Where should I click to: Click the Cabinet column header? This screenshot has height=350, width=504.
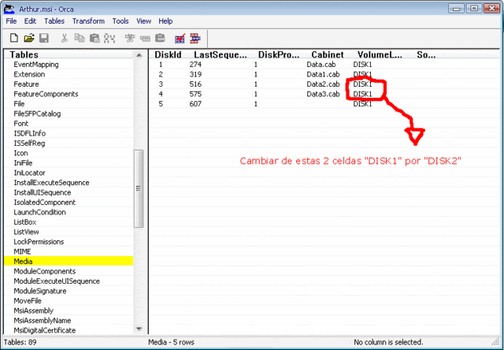point(328,54)
